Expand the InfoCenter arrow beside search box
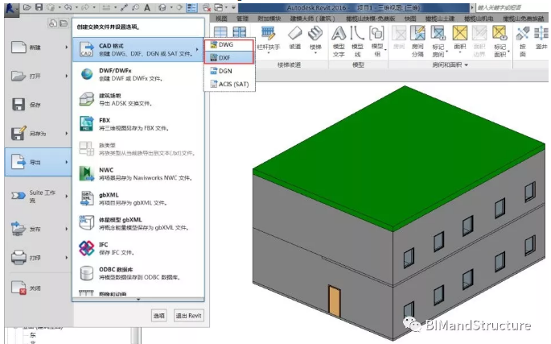The height and width of the screenshot is (344, 551). tap(472, 7)
